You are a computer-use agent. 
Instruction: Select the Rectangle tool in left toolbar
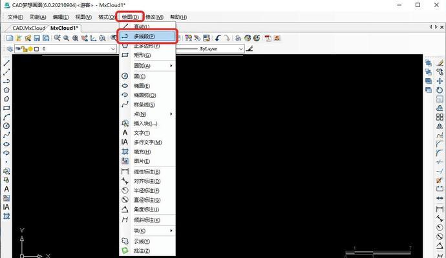tap(6, 108)
